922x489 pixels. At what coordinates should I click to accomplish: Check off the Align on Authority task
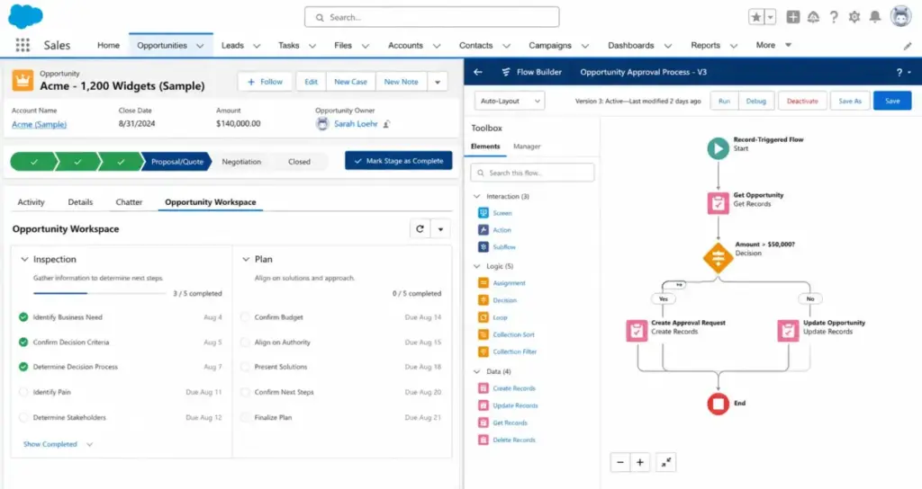click(x=245, y=342)
